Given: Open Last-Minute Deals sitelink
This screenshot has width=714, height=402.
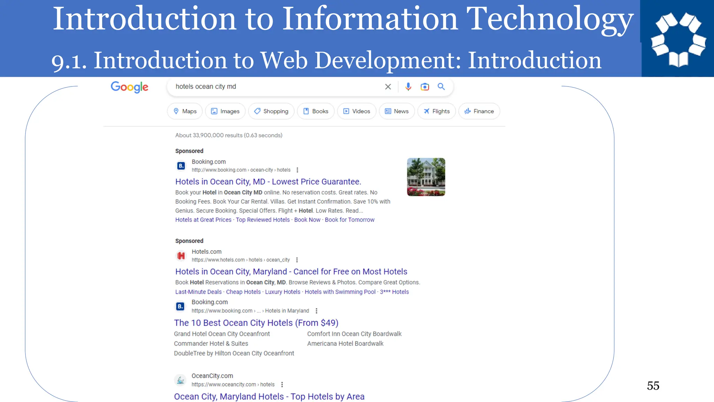Looking at the screenshot, I should [x=198, y=292].
